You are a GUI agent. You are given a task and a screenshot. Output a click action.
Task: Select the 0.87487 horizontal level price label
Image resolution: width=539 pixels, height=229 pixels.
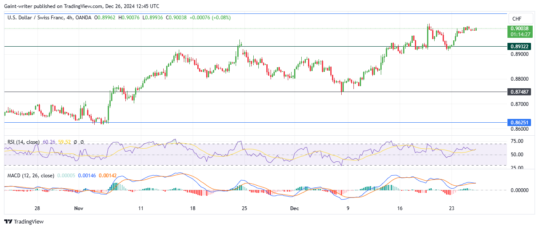(518, 92)
